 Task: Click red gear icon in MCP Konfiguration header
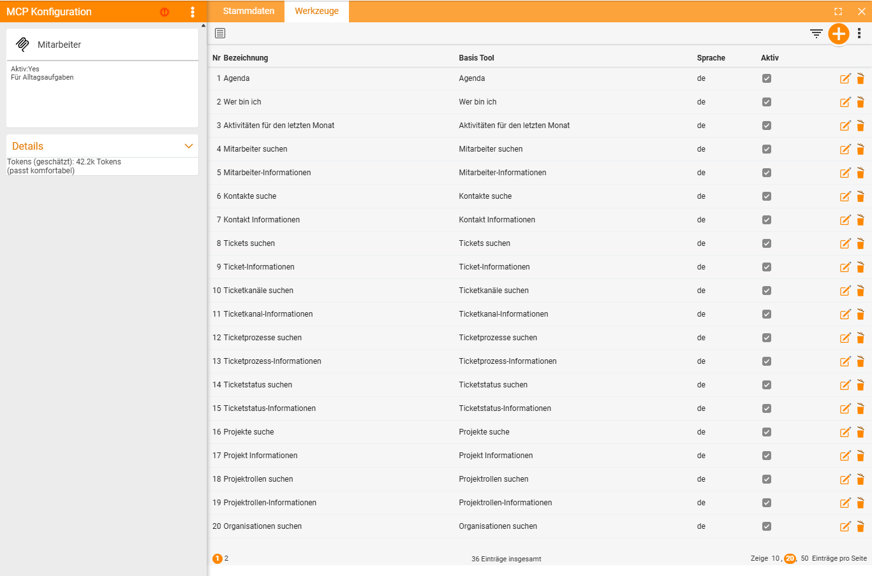tap(165, 11)
